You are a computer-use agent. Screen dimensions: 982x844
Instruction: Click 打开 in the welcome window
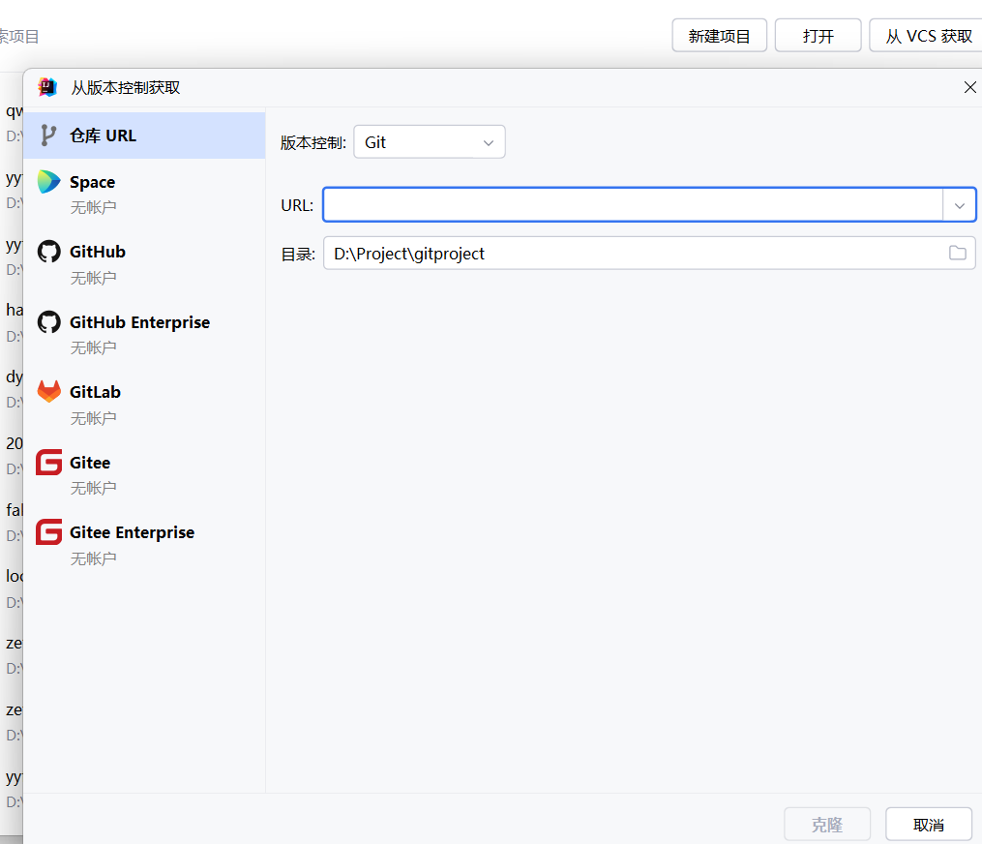point(818,36)
